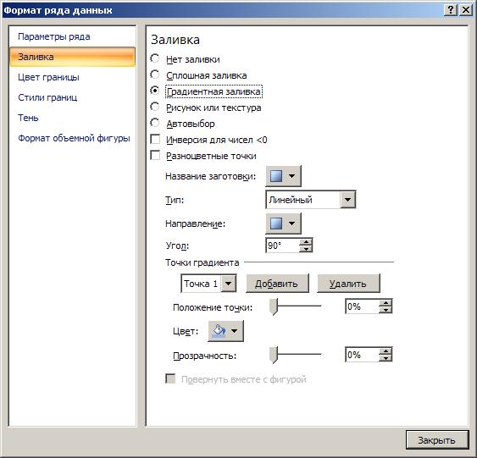The image size is (477, 458).
Task: Open the Тень section
Action: coord(28,118)
